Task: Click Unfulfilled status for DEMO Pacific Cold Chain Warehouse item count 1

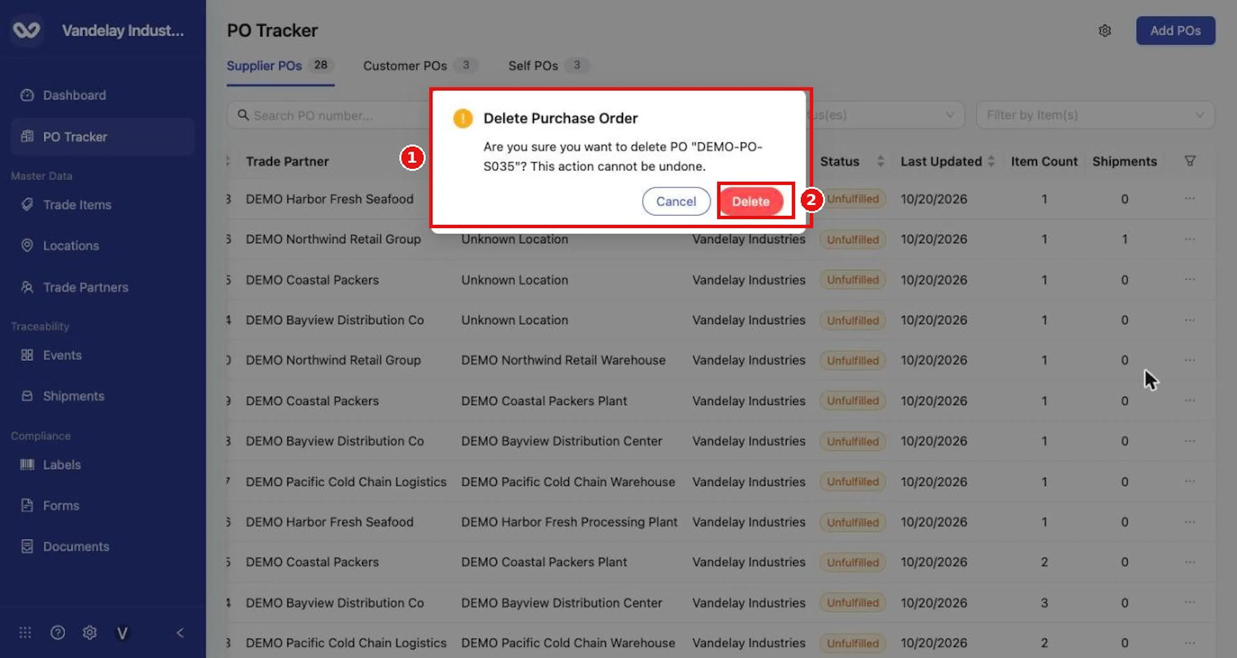Action: pos(852,481)
